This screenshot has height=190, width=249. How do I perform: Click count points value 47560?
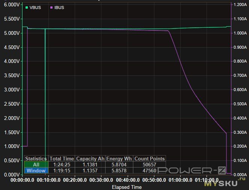tap(149, 171)
